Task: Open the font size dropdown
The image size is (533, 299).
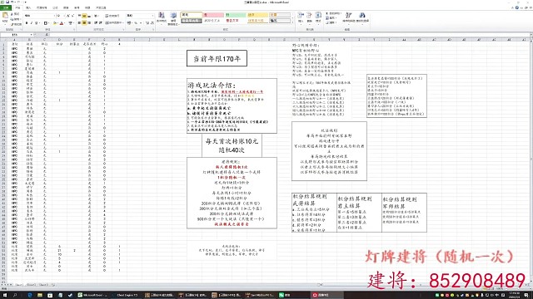Action: (x=63, y=16)
